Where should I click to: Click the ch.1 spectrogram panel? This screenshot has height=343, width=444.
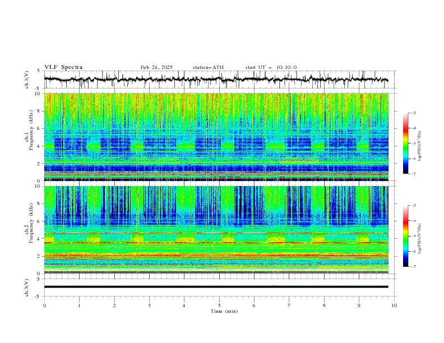point(216,137)
